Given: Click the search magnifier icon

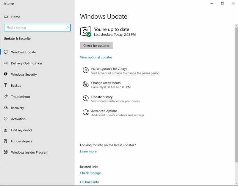Looking at the screenshot, I should point(67,28).
